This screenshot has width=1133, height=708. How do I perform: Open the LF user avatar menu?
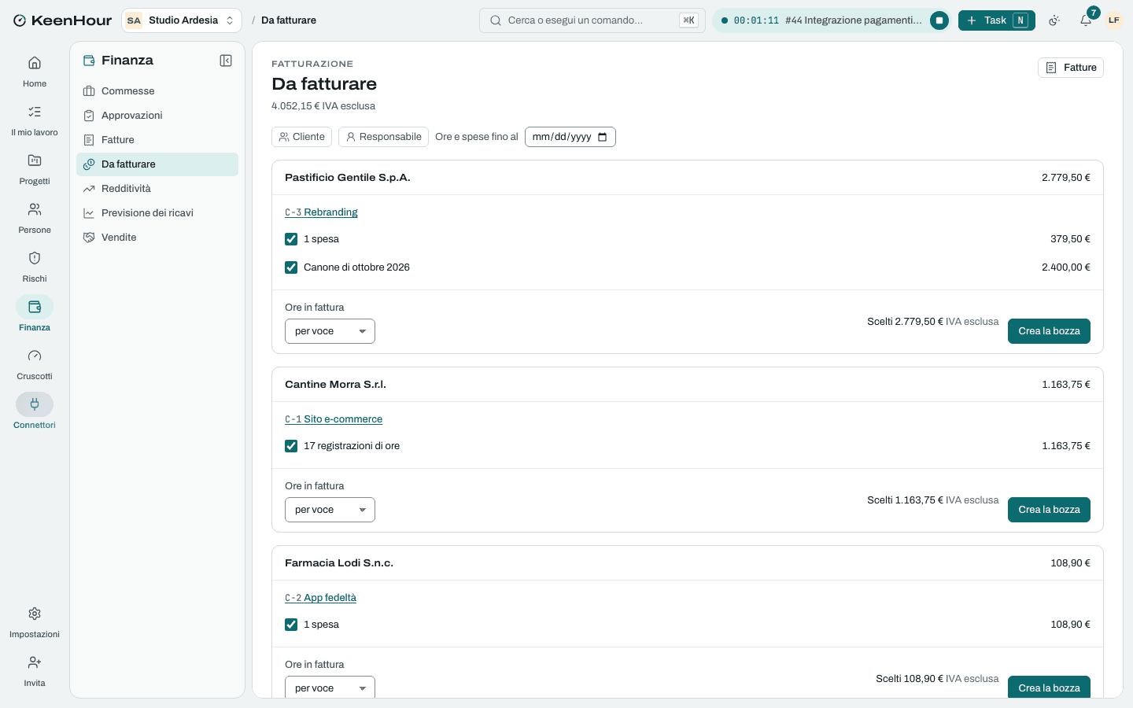click(x=1114, y=20)
